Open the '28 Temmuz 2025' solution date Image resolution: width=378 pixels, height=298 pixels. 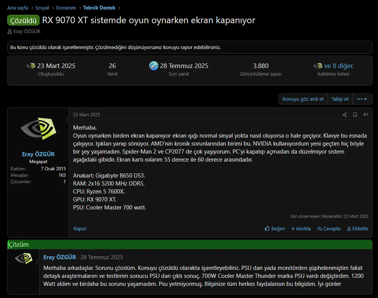(x=102, y=257)
